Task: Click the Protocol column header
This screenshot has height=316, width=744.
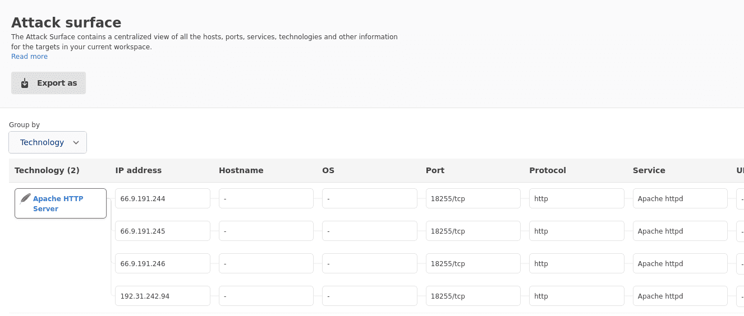Action: [547, 170]
